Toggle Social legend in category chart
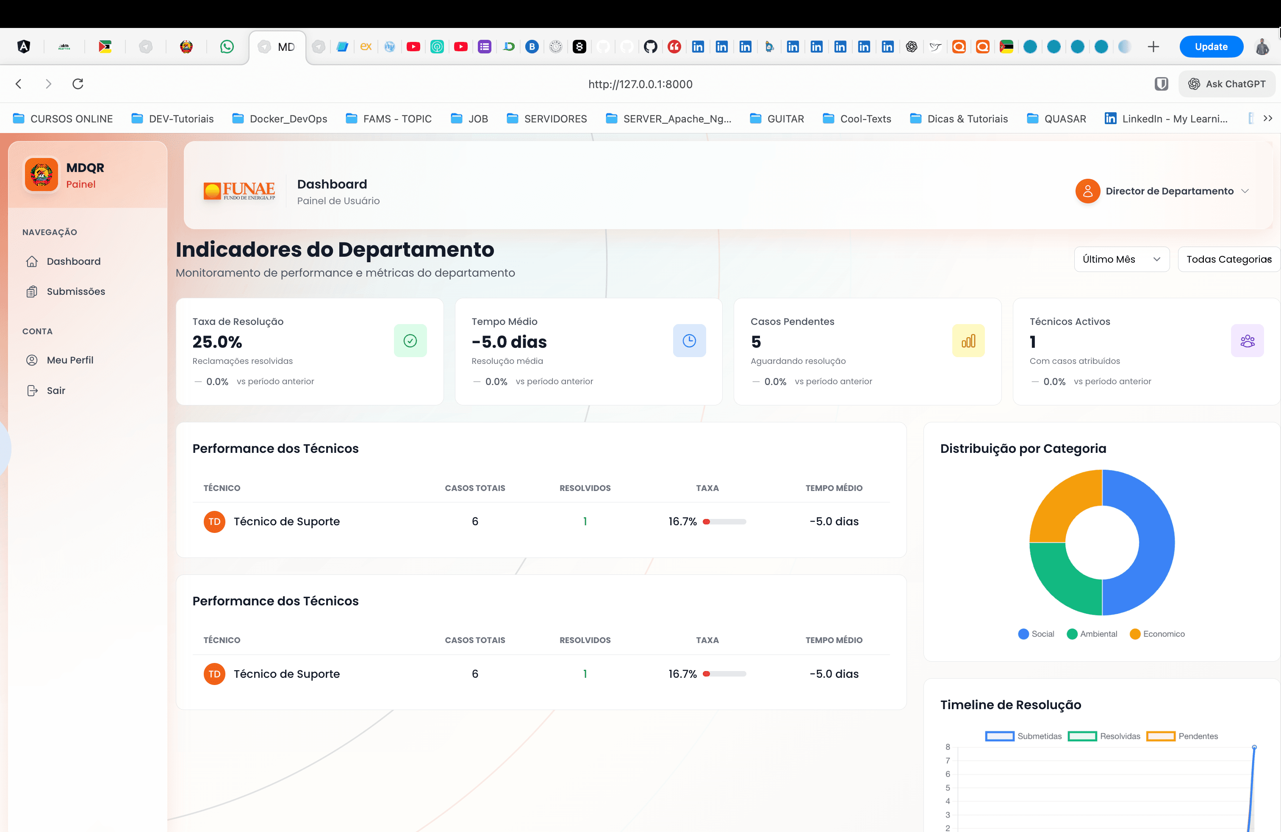Image resolution: width=1281 pixels, height=832 pixels. 1036,634
